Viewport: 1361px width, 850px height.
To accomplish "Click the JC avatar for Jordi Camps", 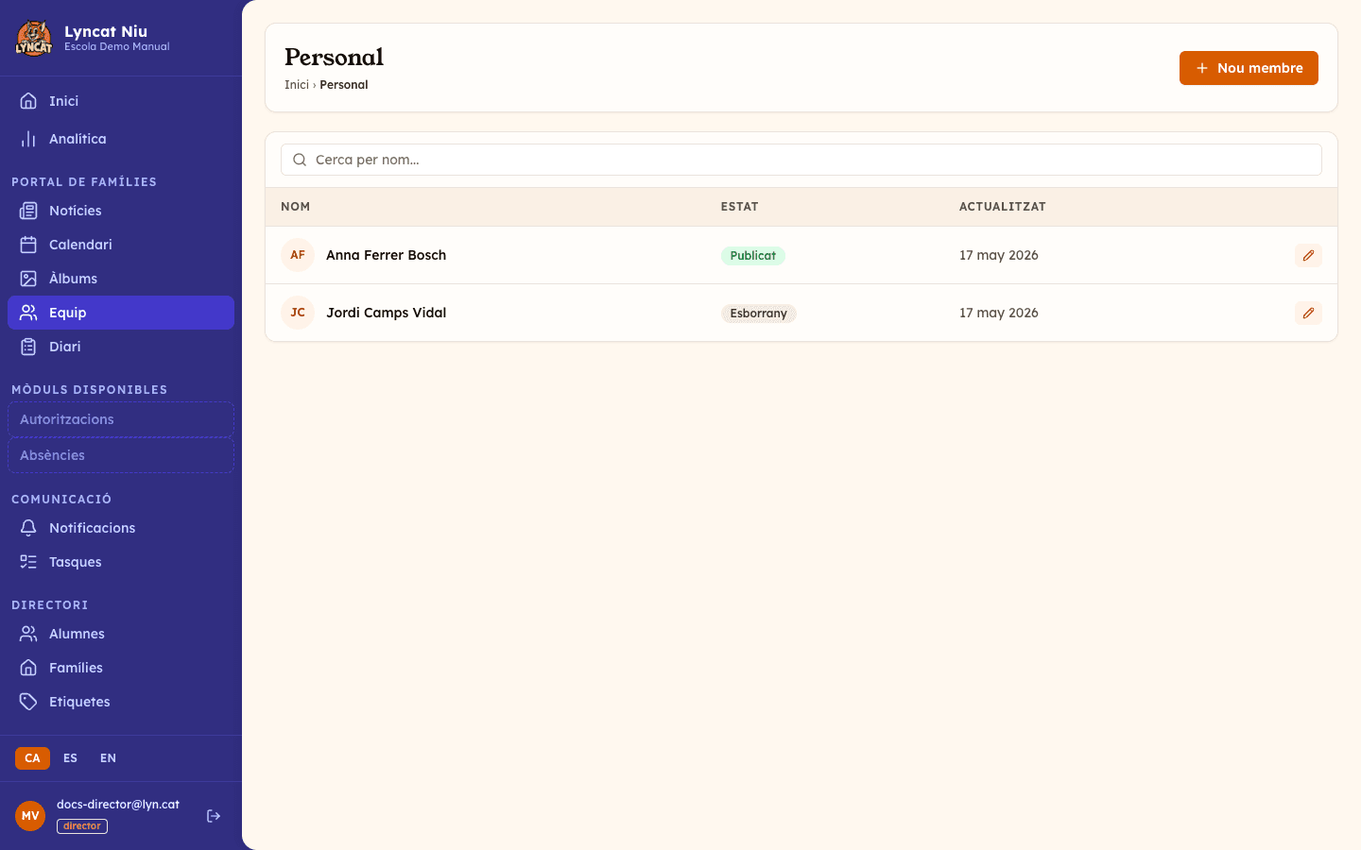I will pos(298,313).
